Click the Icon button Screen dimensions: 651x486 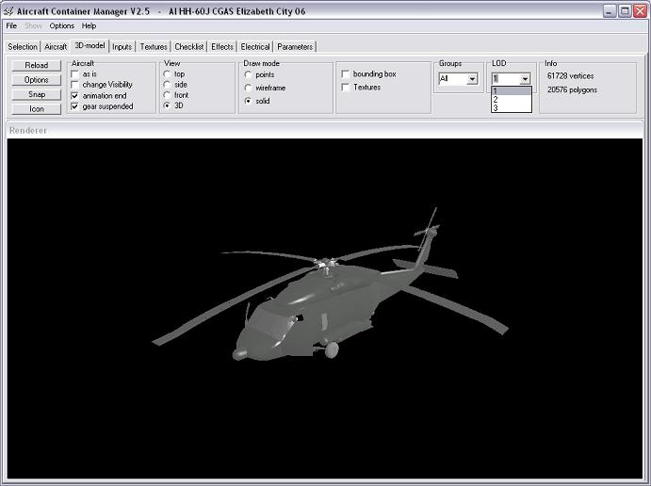[36, 109]
